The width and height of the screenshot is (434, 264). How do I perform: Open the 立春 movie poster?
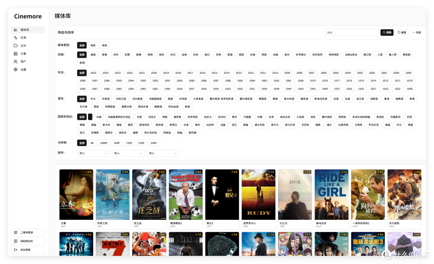point(76,195)
